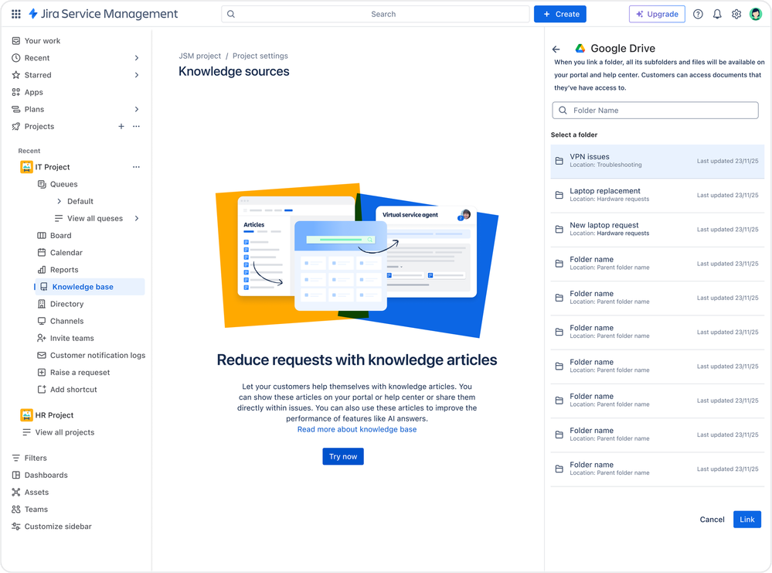
Task: Click the knowledge articles illustration
Action: (357, 261)
